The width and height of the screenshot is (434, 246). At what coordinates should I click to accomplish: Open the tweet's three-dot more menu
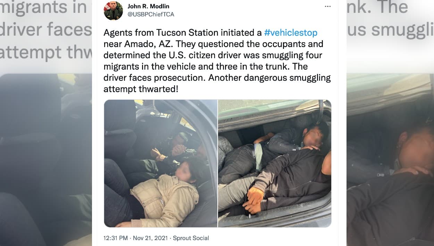click(327, 7)
